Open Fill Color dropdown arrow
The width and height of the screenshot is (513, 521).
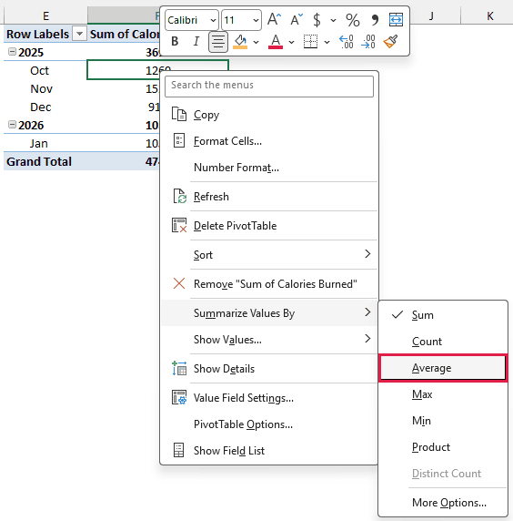[x=256, y=42]
